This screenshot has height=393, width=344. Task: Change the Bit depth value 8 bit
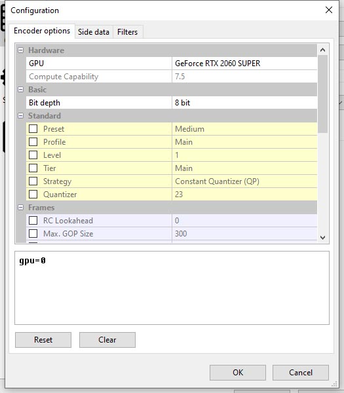244,103
